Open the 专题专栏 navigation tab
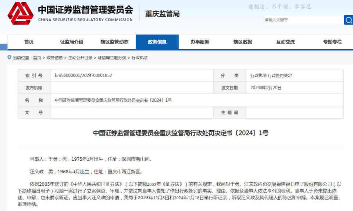 (332, 42)
